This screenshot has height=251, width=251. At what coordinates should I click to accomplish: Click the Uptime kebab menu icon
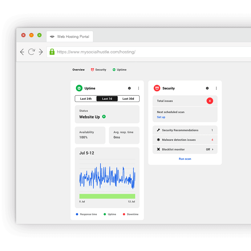pyautogui.click(x=138, y=88)
